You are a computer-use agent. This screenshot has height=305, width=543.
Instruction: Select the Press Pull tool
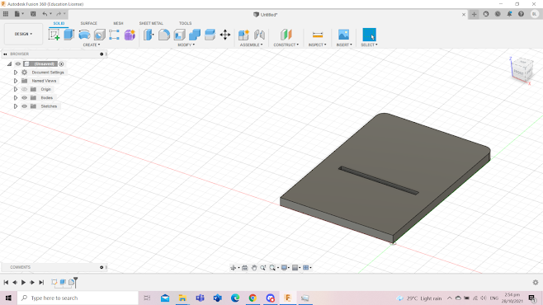pyautogui.click(x=149, y=35)
